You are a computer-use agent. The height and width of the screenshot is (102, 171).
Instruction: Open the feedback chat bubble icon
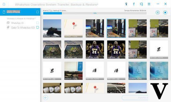tap(141, 4)
